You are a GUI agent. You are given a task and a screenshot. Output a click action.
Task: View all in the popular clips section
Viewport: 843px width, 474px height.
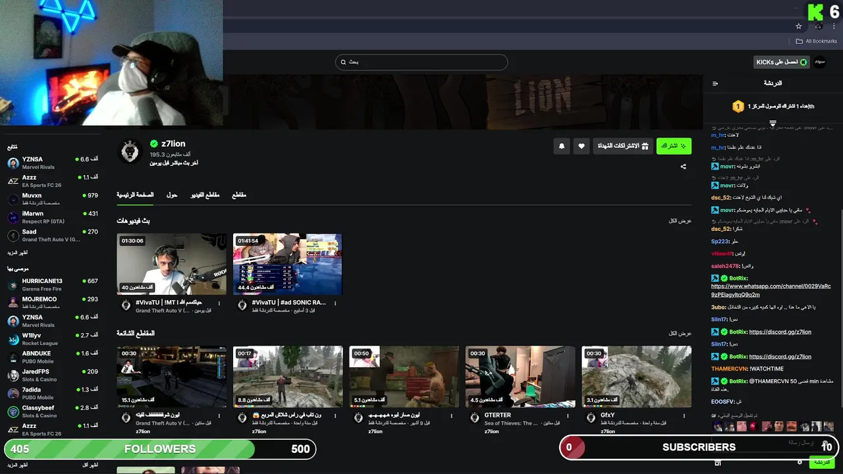[680, 333]
